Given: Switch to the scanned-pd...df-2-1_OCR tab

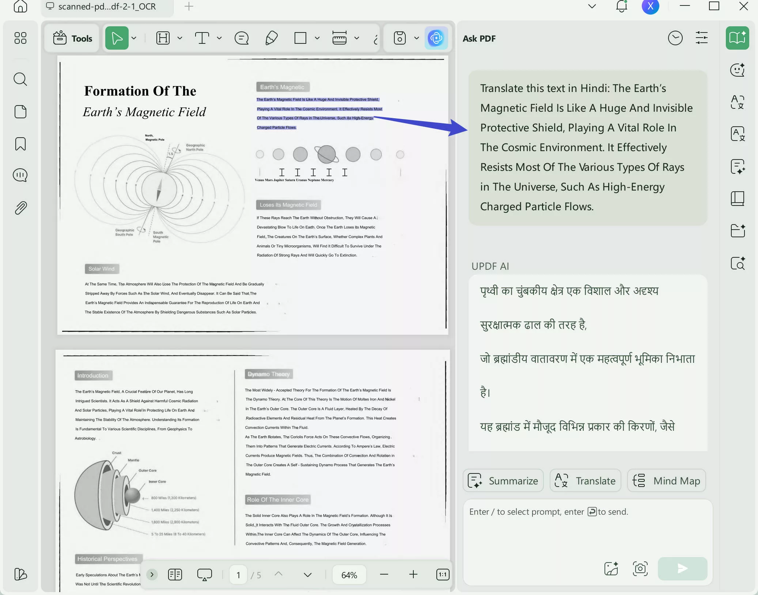Looking at the screenshot, I should point(107,7).
